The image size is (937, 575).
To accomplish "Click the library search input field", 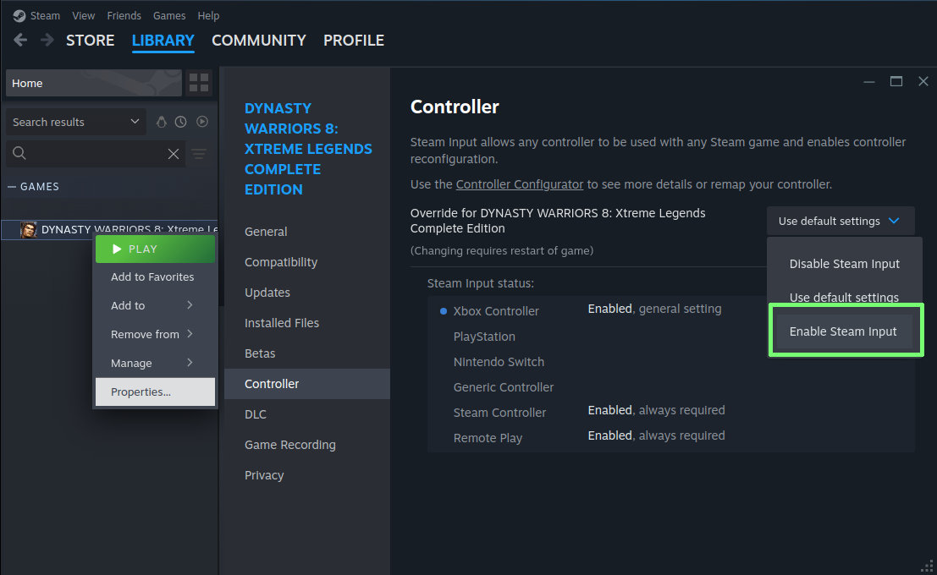I will (96, 153).
